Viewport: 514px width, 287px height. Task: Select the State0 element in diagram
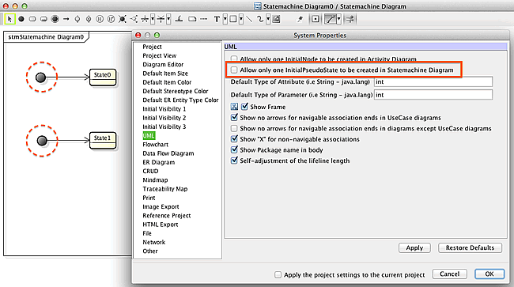tap(103, 77)
